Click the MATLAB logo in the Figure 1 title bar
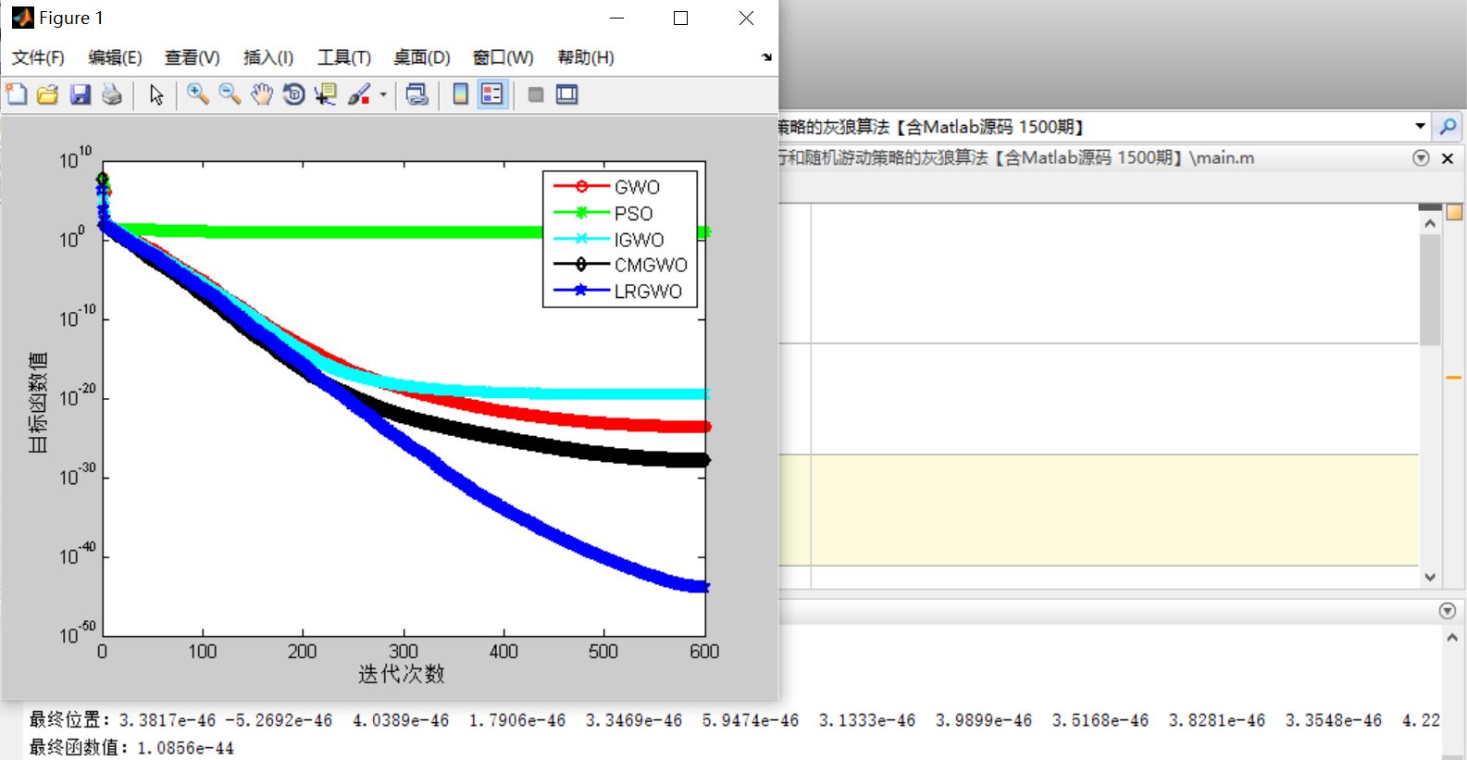 click(22, 18)
